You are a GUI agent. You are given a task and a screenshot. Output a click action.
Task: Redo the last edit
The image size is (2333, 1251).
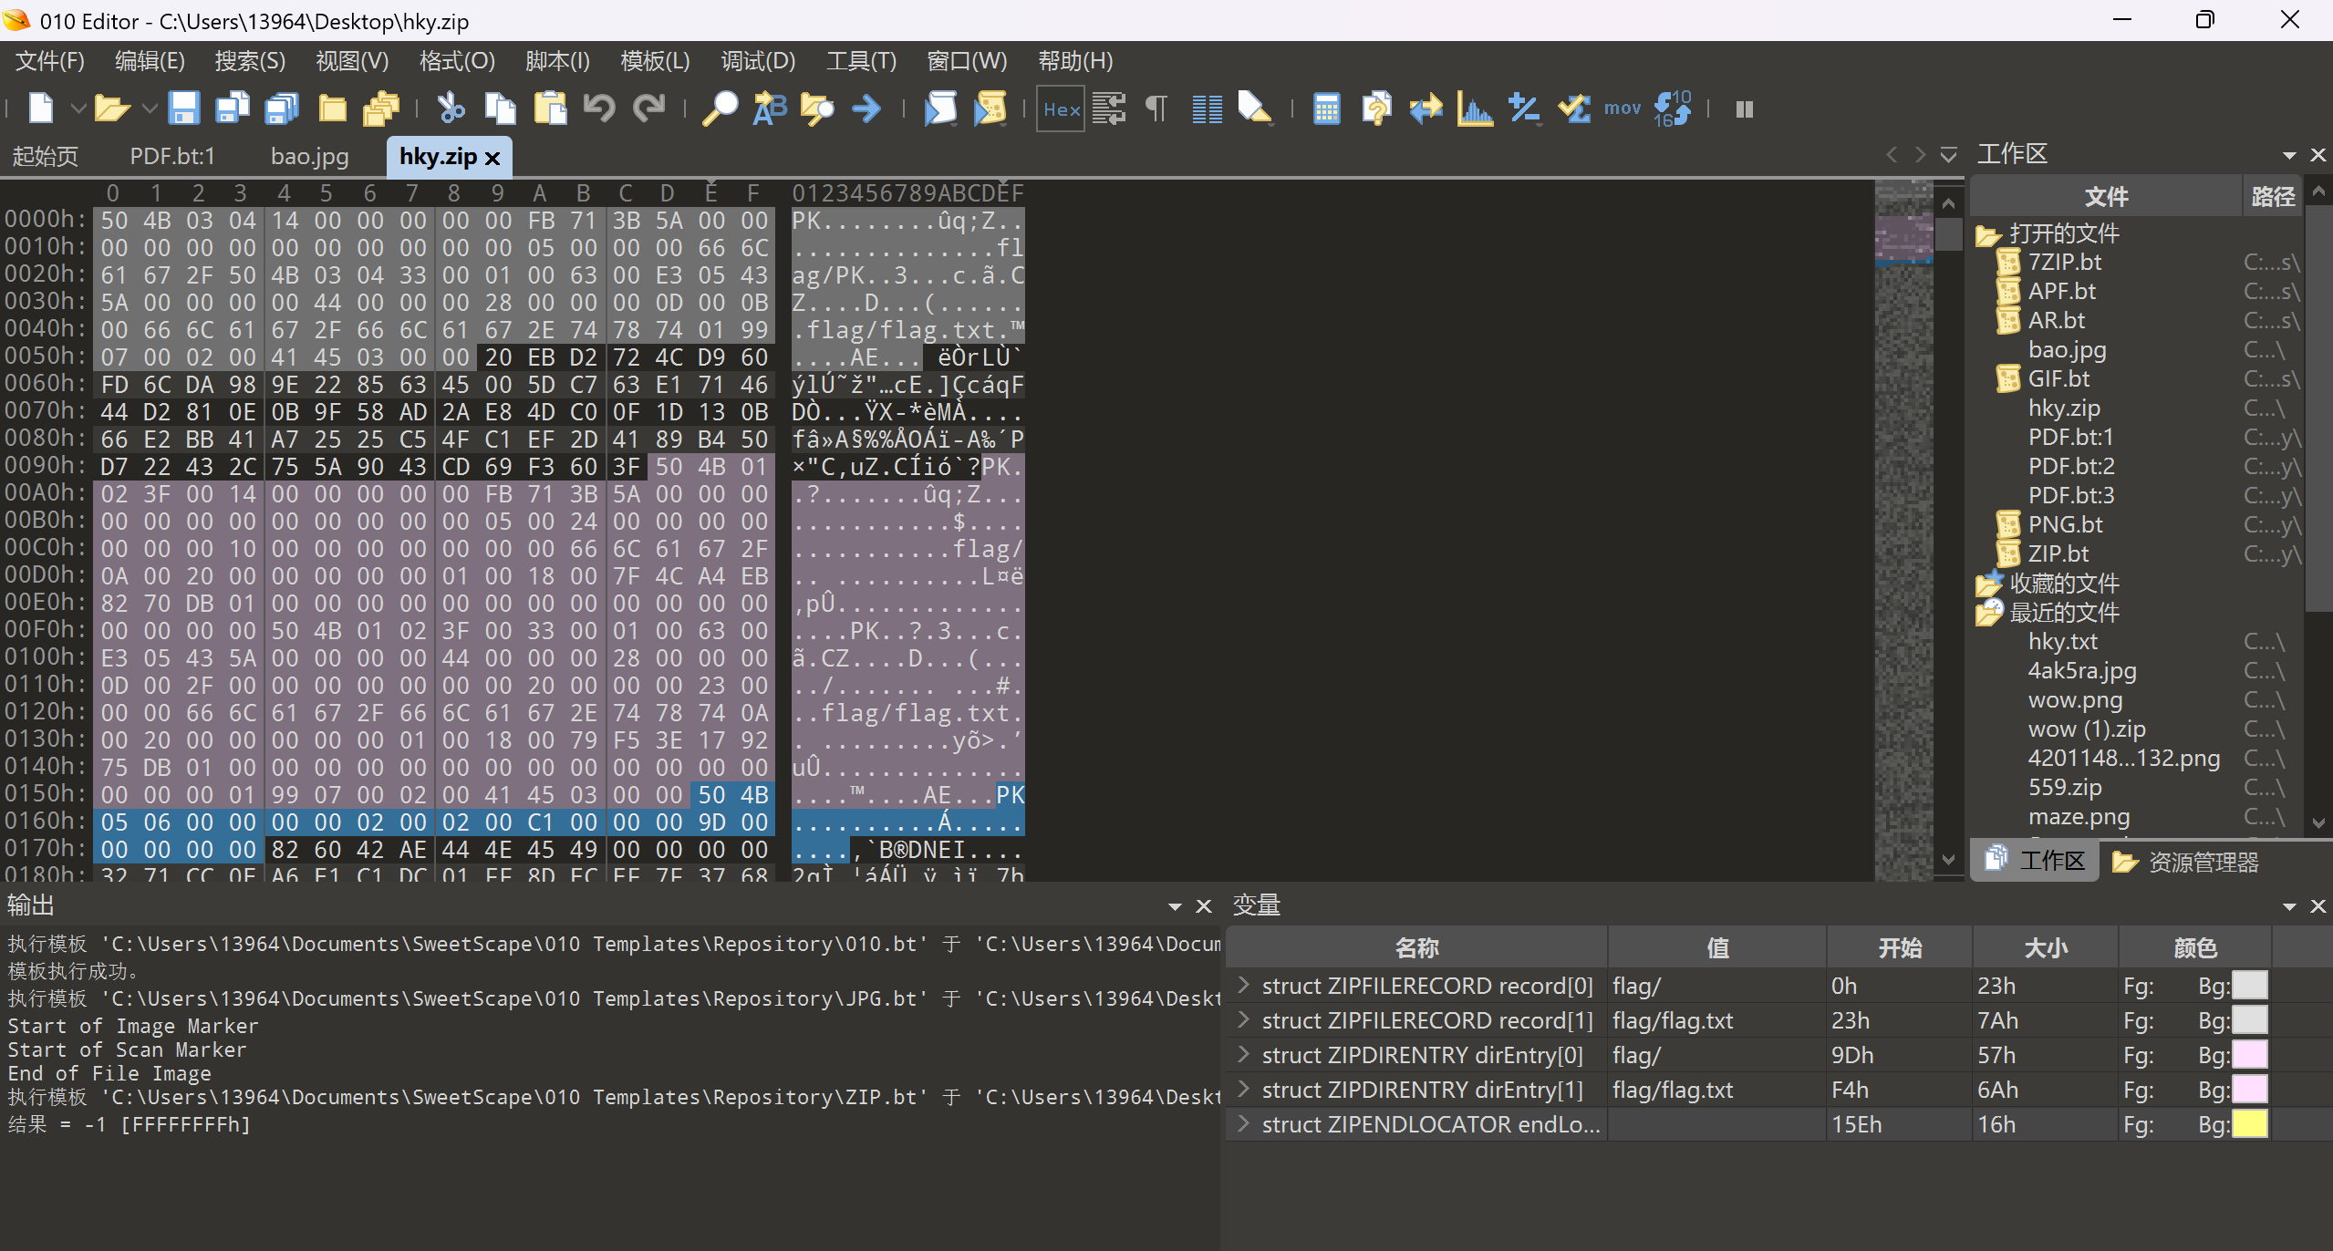point(649,109)
